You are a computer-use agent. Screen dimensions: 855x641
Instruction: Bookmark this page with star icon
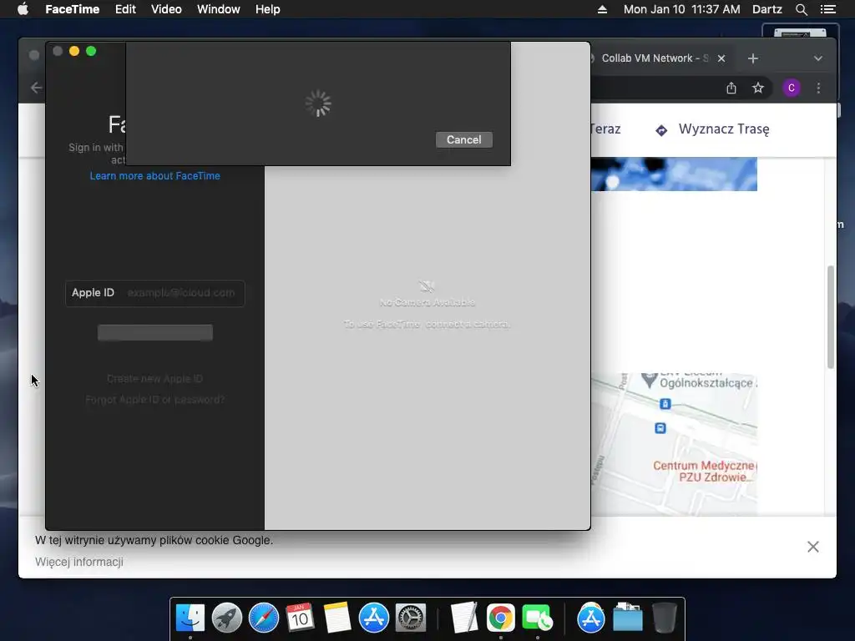[x=758, y=88]
